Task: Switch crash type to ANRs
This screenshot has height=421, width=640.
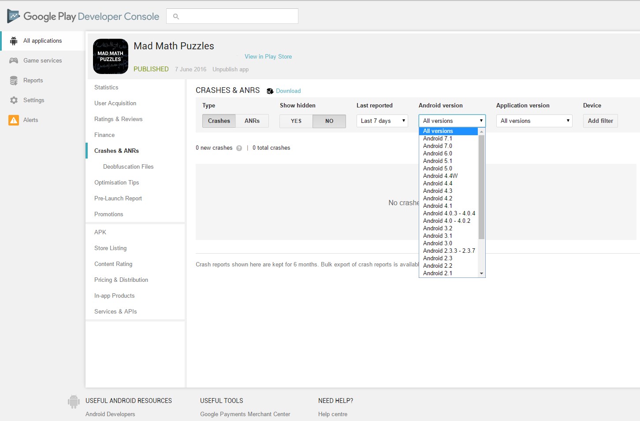Action: [x=252, y=121]
